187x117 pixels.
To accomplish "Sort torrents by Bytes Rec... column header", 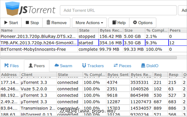I will coord(111,31).
